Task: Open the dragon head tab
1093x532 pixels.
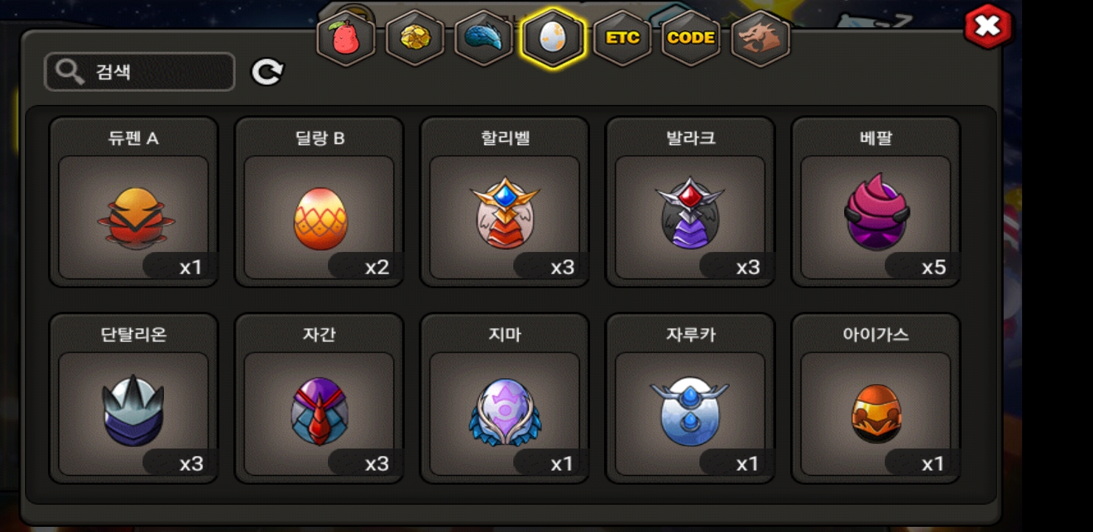Action: 761,38
